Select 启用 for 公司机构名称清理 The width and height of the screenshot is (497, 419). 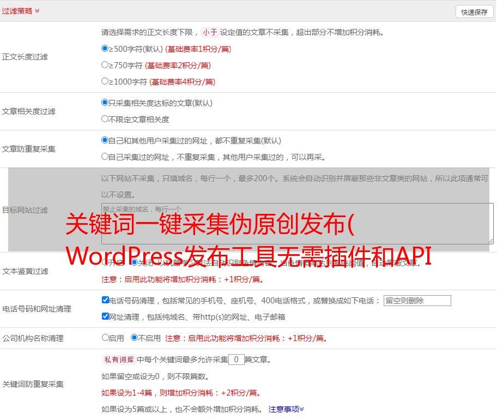coord(105,338)
